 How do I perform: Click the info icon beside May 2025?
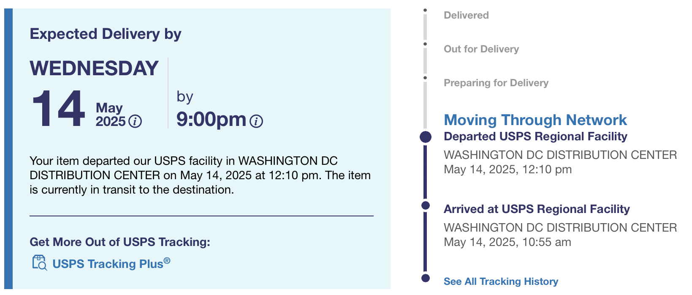135,122
